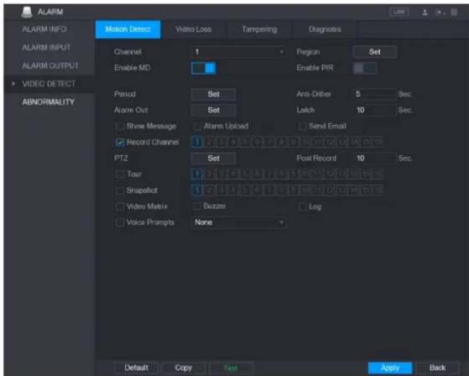Check the Show Message checkbox
Viewport: 469px width, 376px height.
(120, 126)
